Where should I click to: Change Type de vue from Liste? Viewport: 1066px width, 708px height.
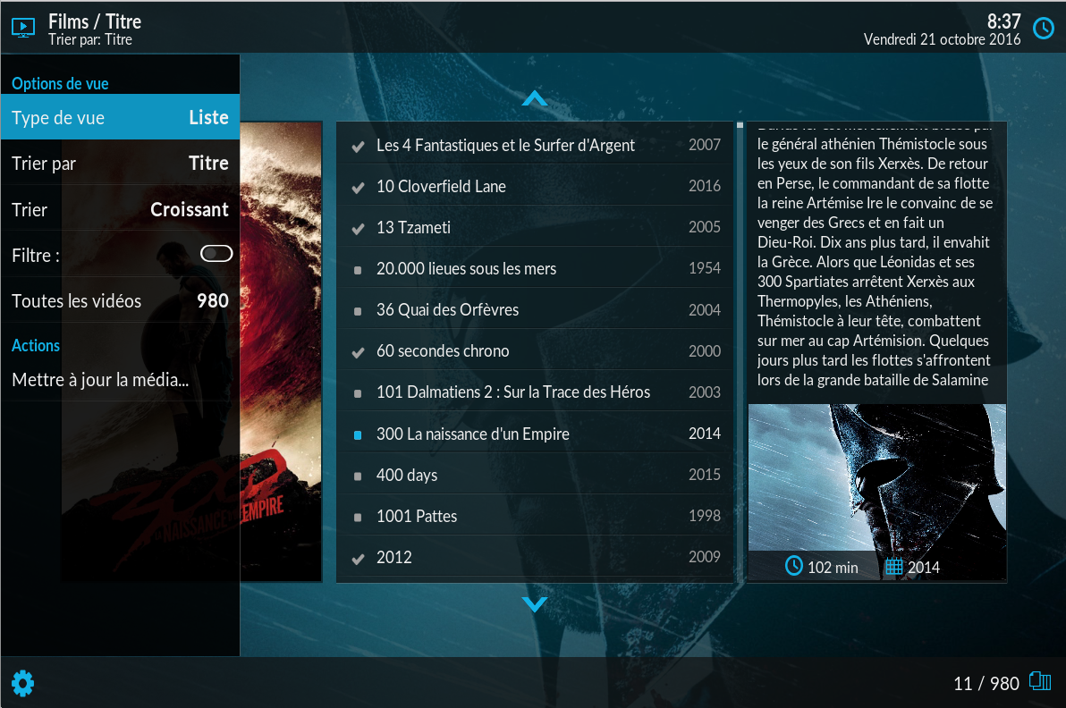pyautogui.click(x=120, y=117)
